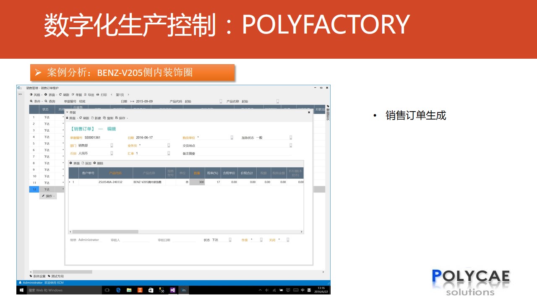Click 单据 in the main toolbar
This screenshot has width=537, height=302.
click(77, 95)
